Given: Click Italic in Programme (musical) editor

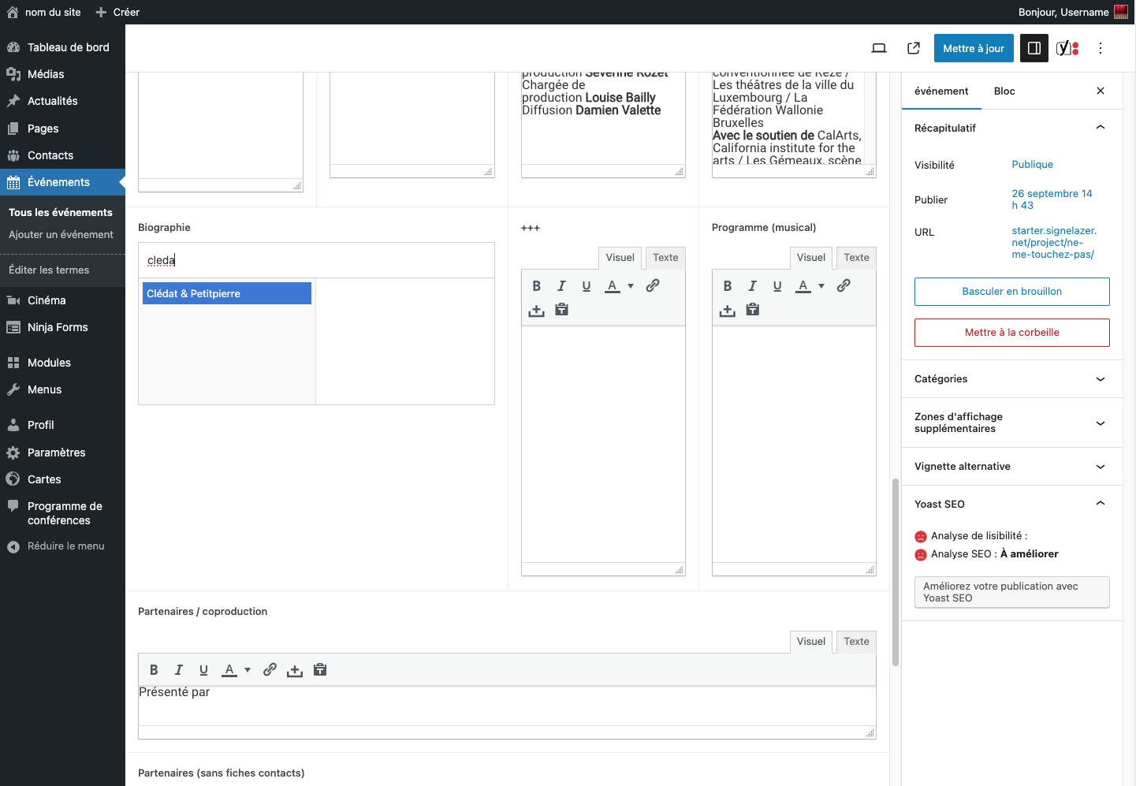Looking at the screenshot, I should [752, 286].
